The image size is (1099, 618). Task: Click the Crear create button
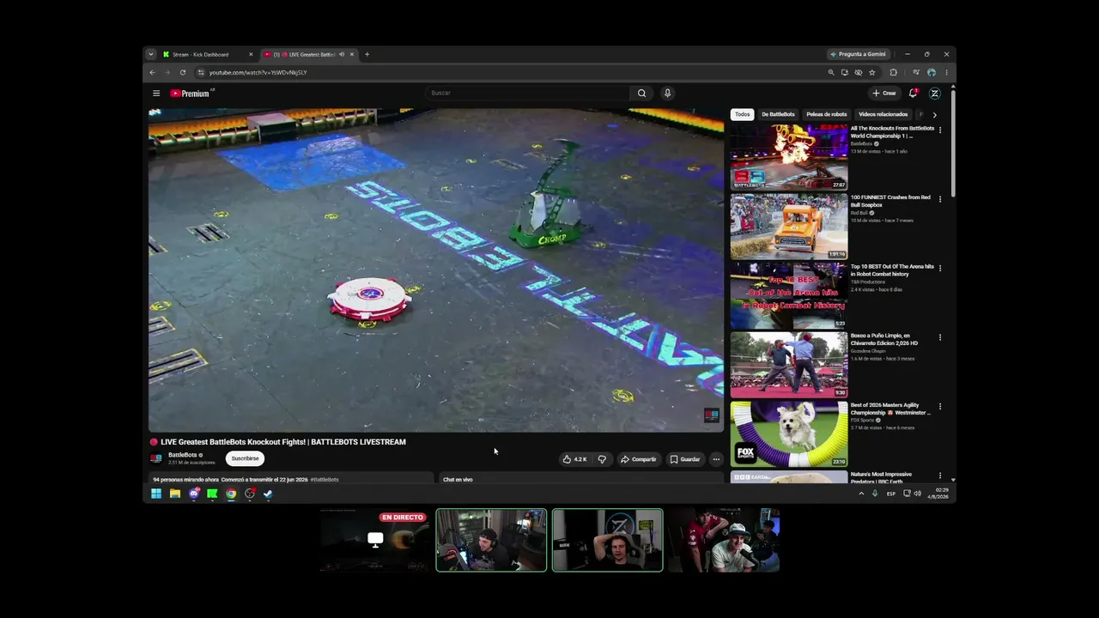point(884,93)
